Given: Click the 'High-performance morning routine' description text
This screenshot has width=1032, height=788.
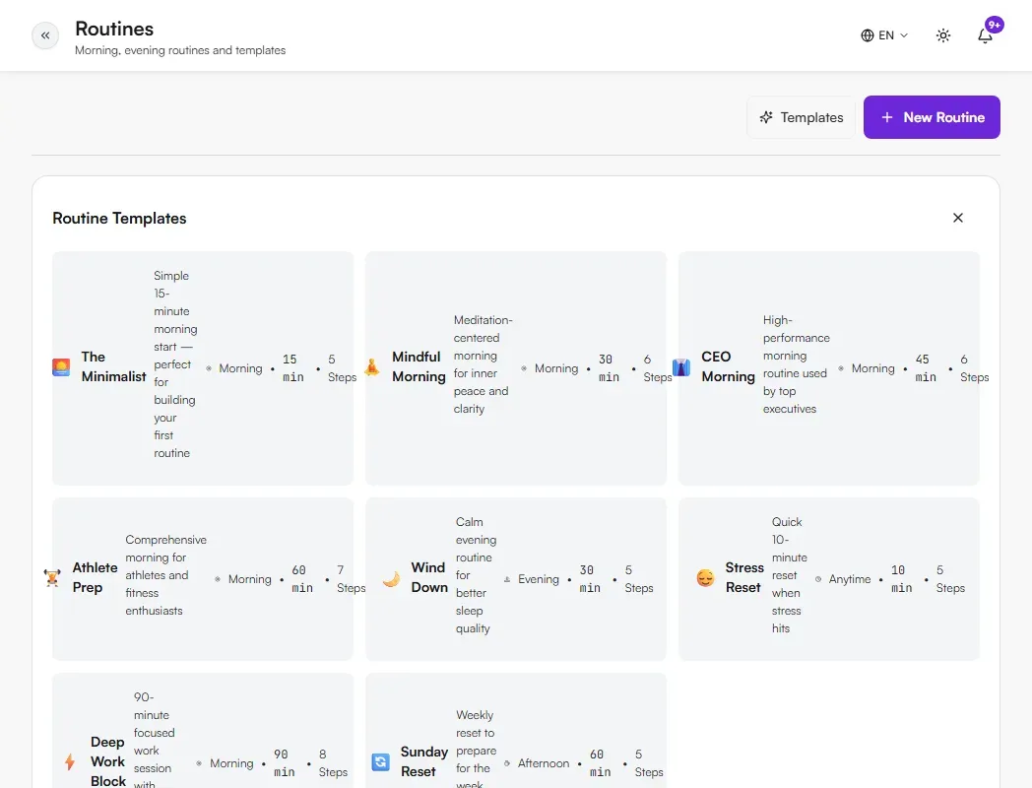Looking at the screenshot, I should pos(797,364).
